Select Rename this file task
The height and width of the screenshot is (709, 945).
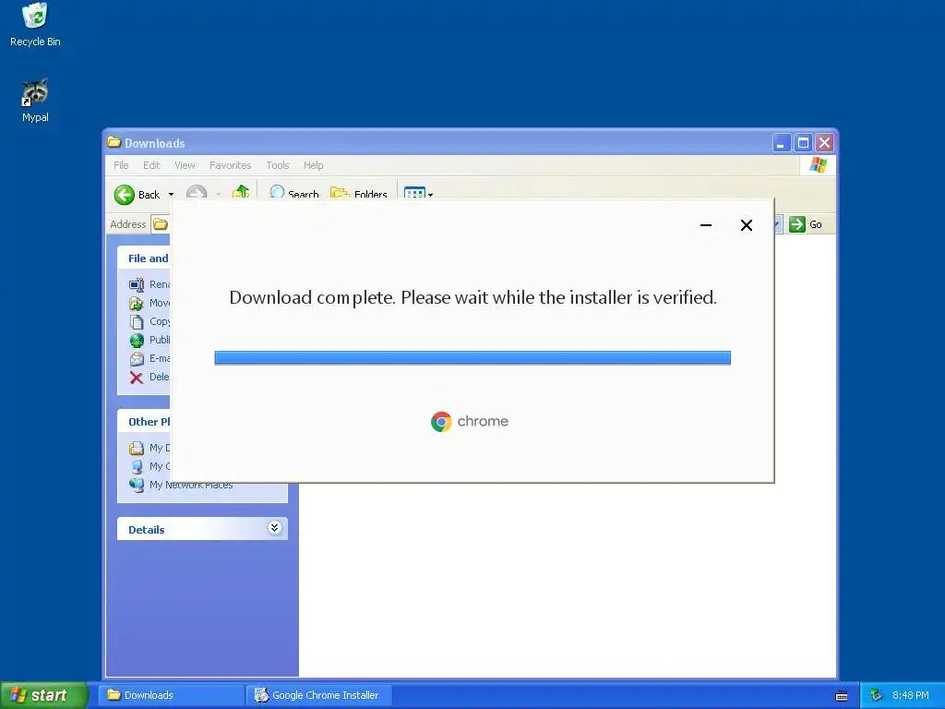[x=150, y=284]
